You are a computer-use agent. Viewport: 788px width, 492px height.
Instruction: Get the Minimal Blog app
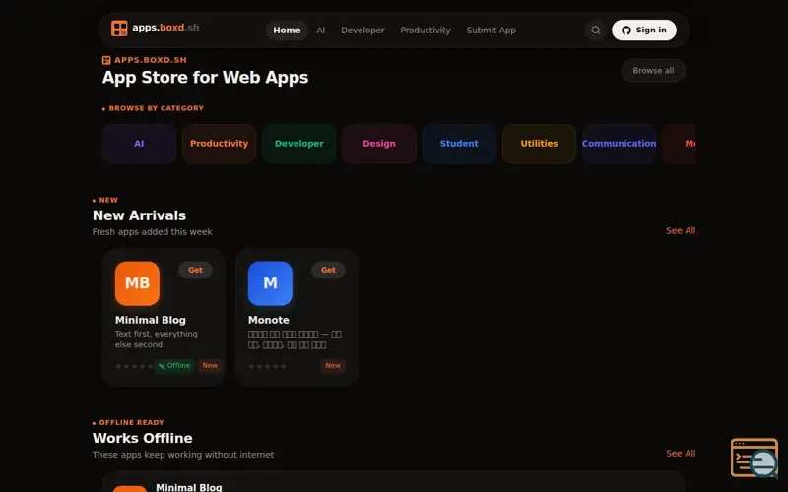coord(195,270)
